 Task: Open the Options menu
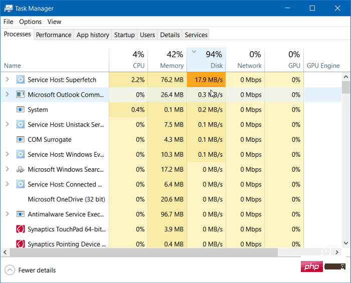30,22
